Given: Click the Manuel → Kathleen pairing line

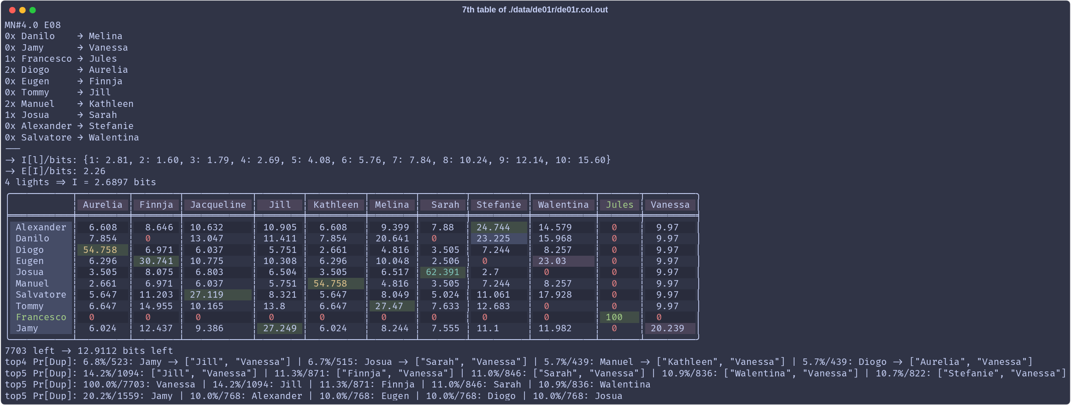Looking at the screenshot, I should [69, 104].
